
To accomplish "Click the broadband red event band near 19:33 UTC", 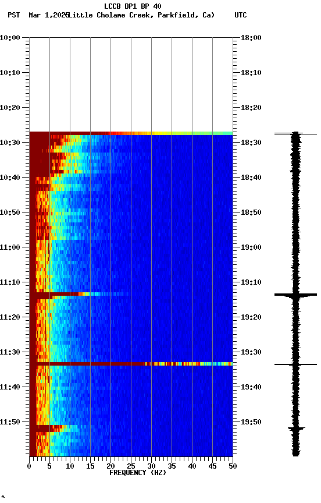I will click(131, 364).
